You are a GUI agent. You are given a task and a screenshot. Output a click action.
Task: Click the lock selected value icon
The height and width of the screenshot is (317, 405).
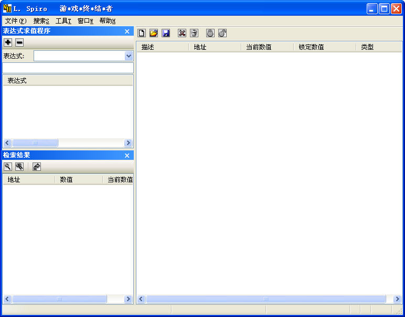tap(210, 33)
